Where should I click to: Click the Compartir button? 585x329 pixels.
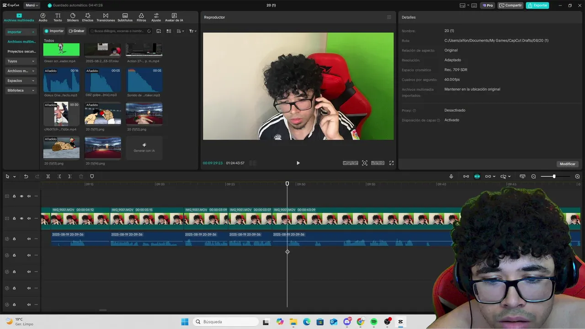coord(511,5)
